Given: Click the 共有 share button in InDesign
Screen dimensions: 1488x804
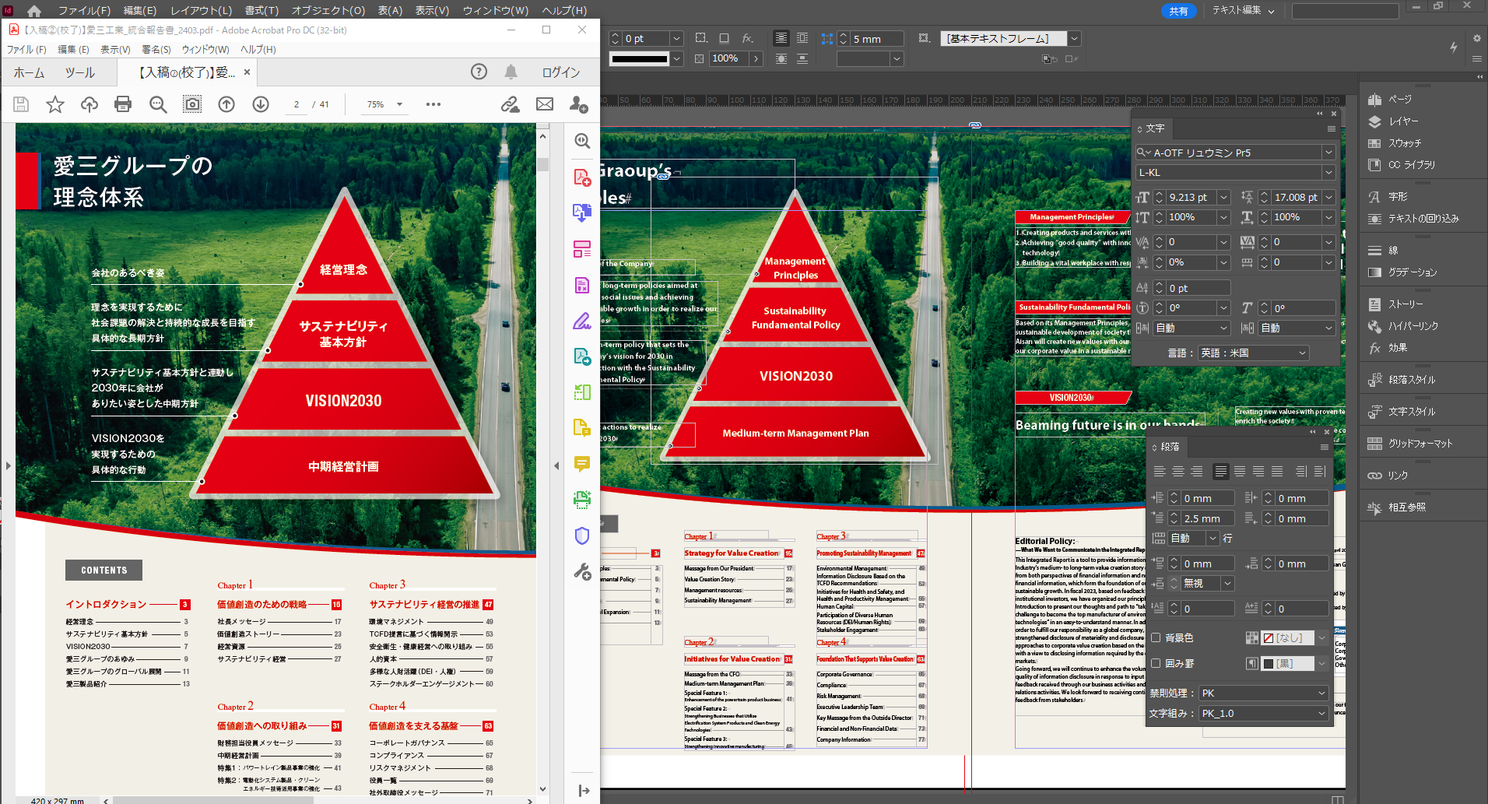Looking at the screenshot, I should point(1178,11).
